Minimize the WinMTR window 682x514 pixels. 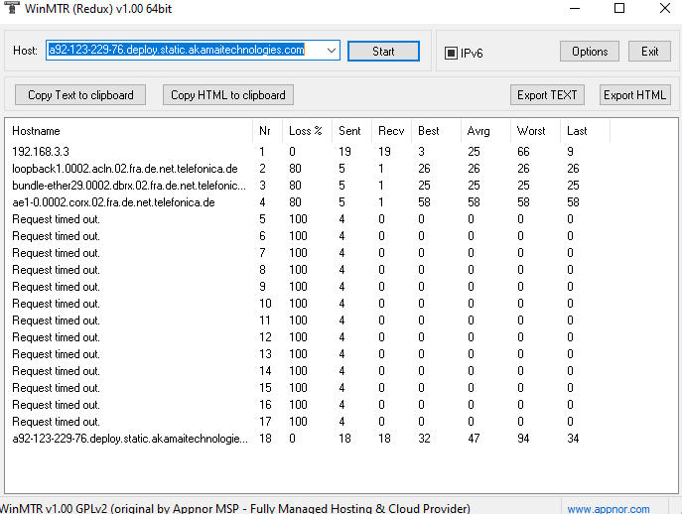[x=575, y=8]
